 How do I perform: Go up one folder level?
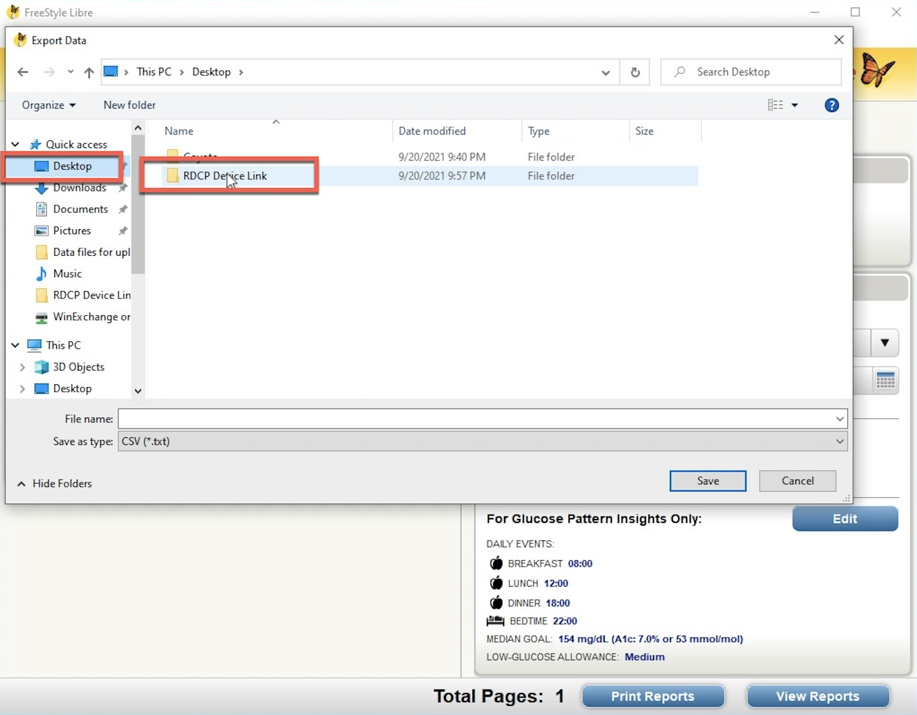pos(89,72)
